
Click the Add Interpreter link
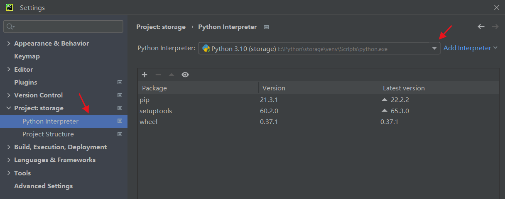[467, 48]
